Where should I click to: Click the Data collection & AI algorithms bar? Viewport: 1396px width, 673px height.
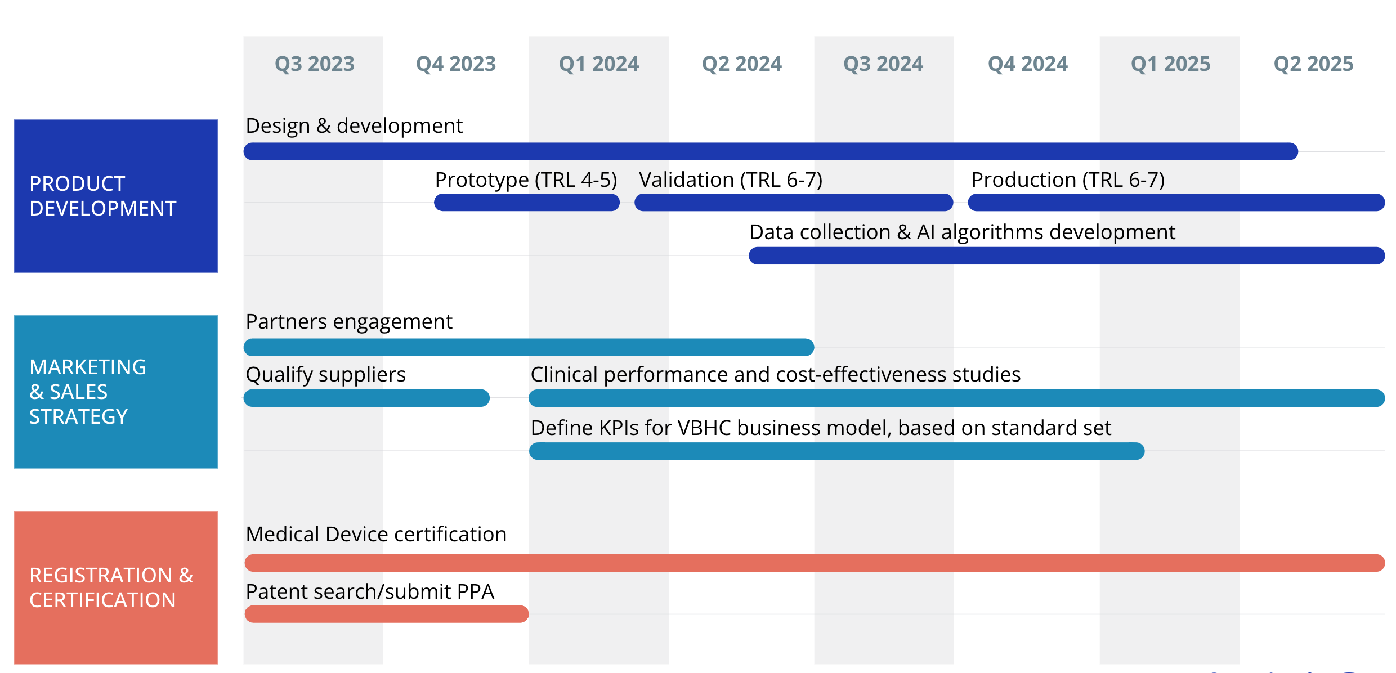[1066, 255]
